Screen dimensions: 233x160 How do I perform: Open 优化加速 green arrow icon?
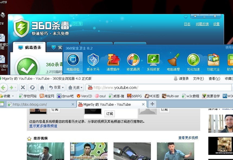[193, 63]
